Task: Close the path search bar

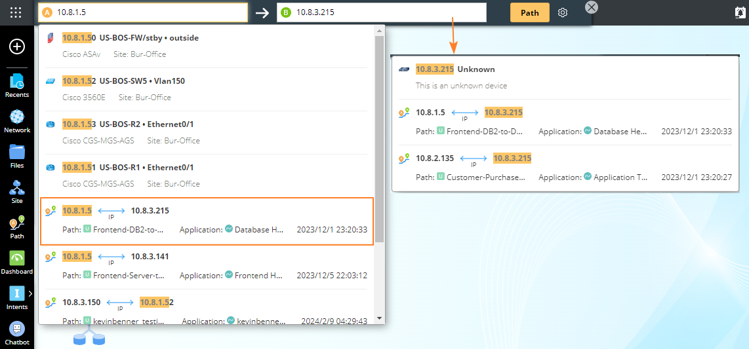Action: pyautogui.click(x=592, y=7)
